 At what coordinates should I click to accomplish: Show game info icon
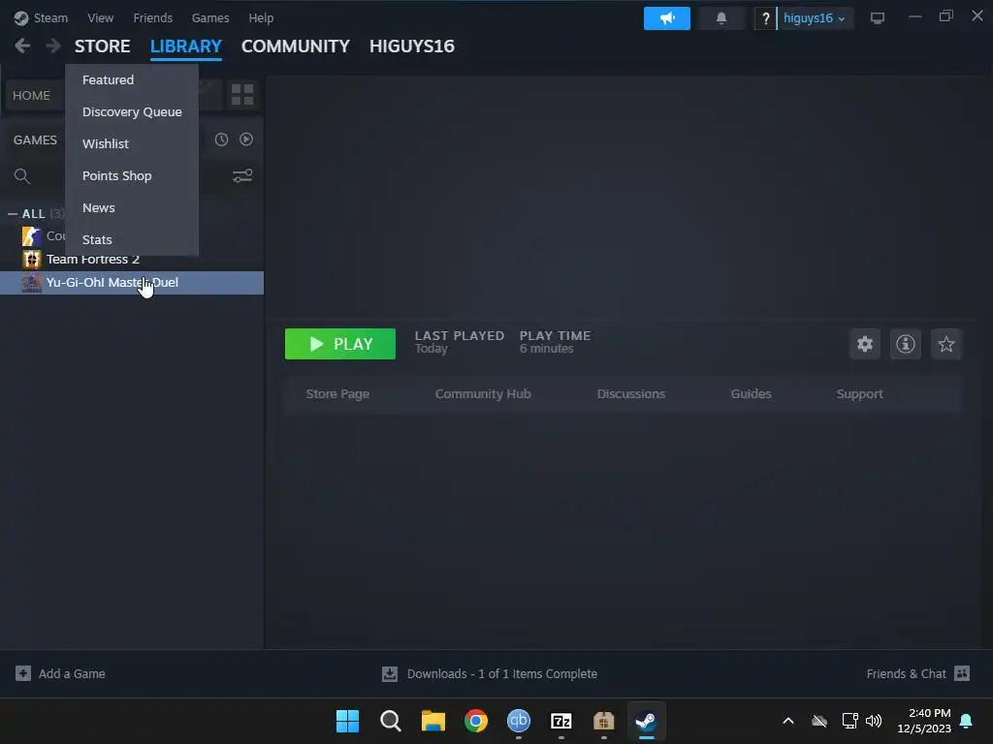coord(906,344)
